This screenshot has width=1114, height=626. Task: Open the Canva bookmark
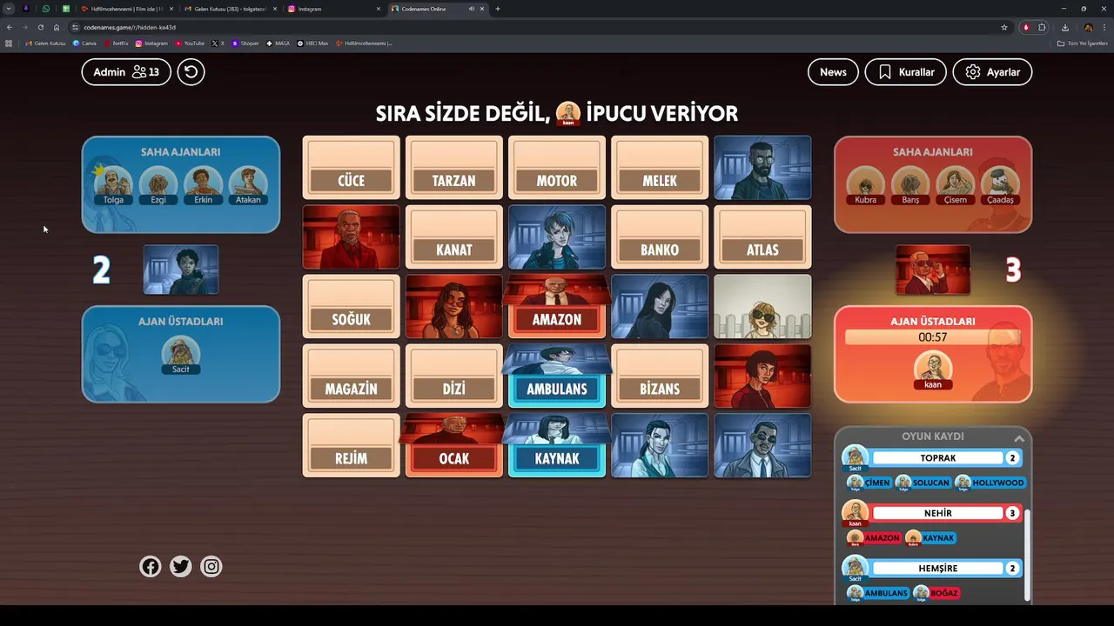(84, 43)
